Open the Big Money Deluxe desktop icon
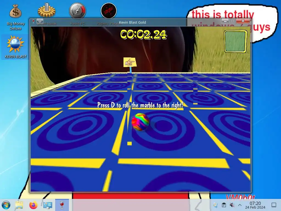This screenshot has width=281, height=211. point(15,17)
